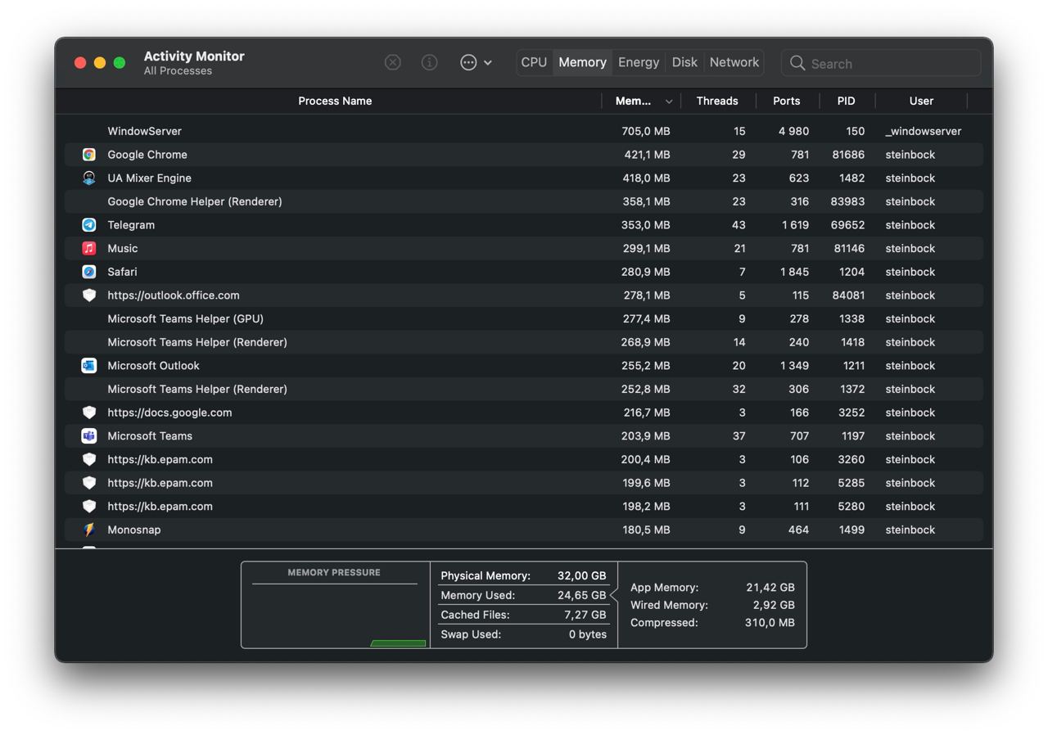Select the Safari compass icon
Screen dimensions: 1048x735
(x=89, y=272)
